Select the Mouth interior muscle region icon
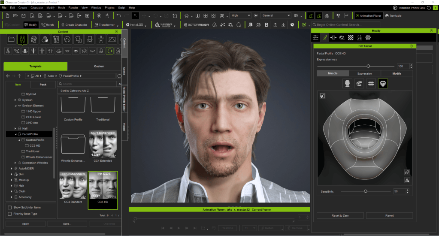 (383, 83)
